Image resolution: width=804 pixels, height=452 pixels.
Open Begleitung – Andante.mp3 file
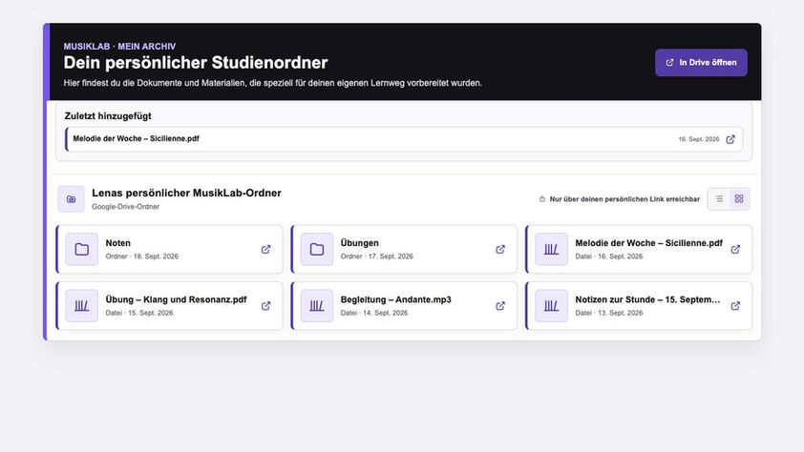tap(404, 305)
